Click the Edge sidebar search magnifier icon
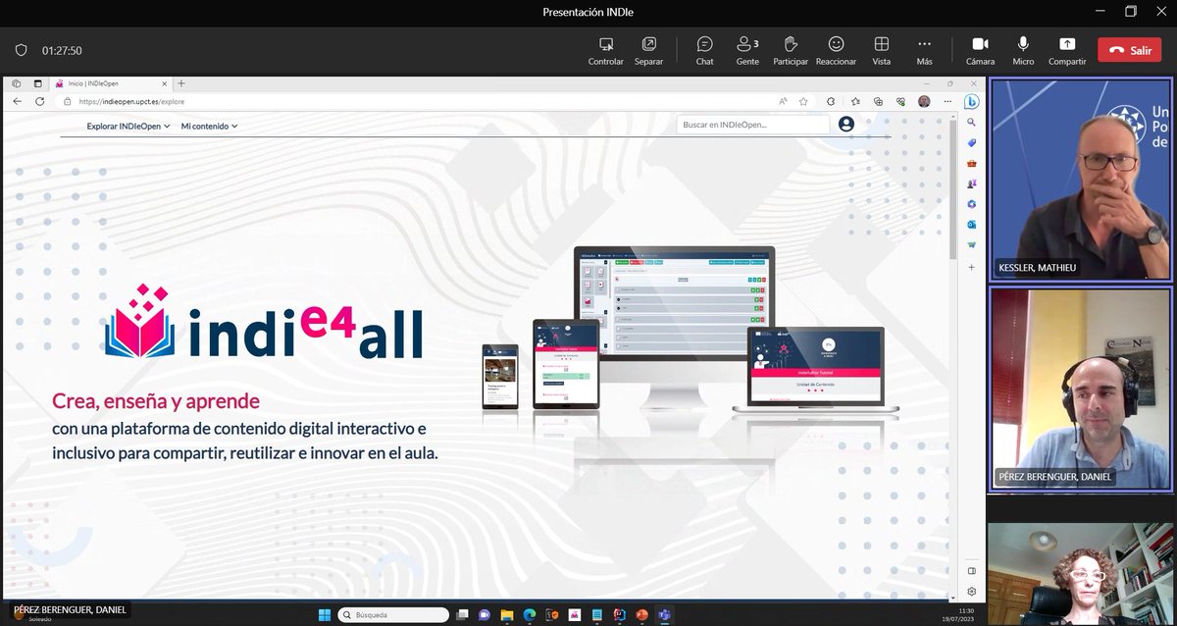Viewport: 1177px width, 626px height. tap(971, 123)
